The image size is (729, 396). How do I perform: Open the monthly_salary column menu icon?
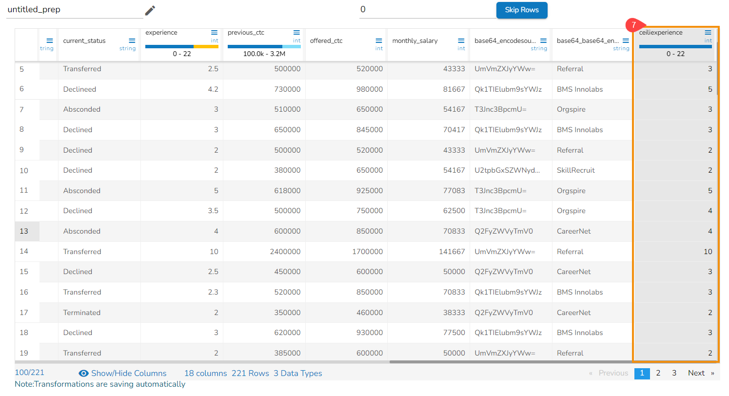click(x=461, y=41)
